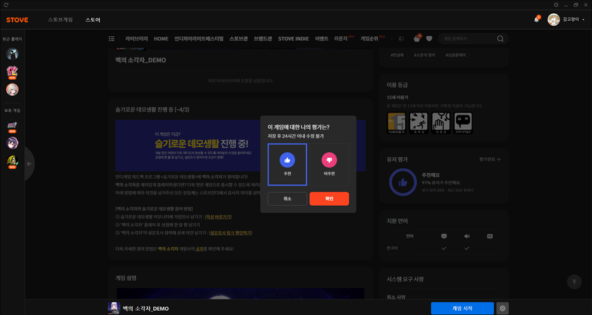This screenshot has height=315, width=592.
Task: Go to HOME menu
Action: (161, 38)
